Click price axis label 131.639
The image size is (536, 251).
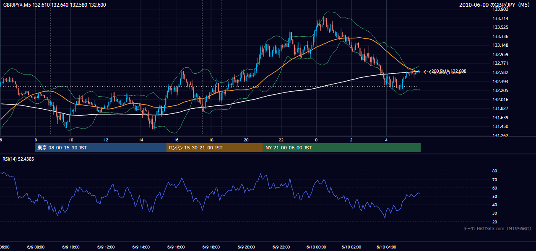point(500,118)
